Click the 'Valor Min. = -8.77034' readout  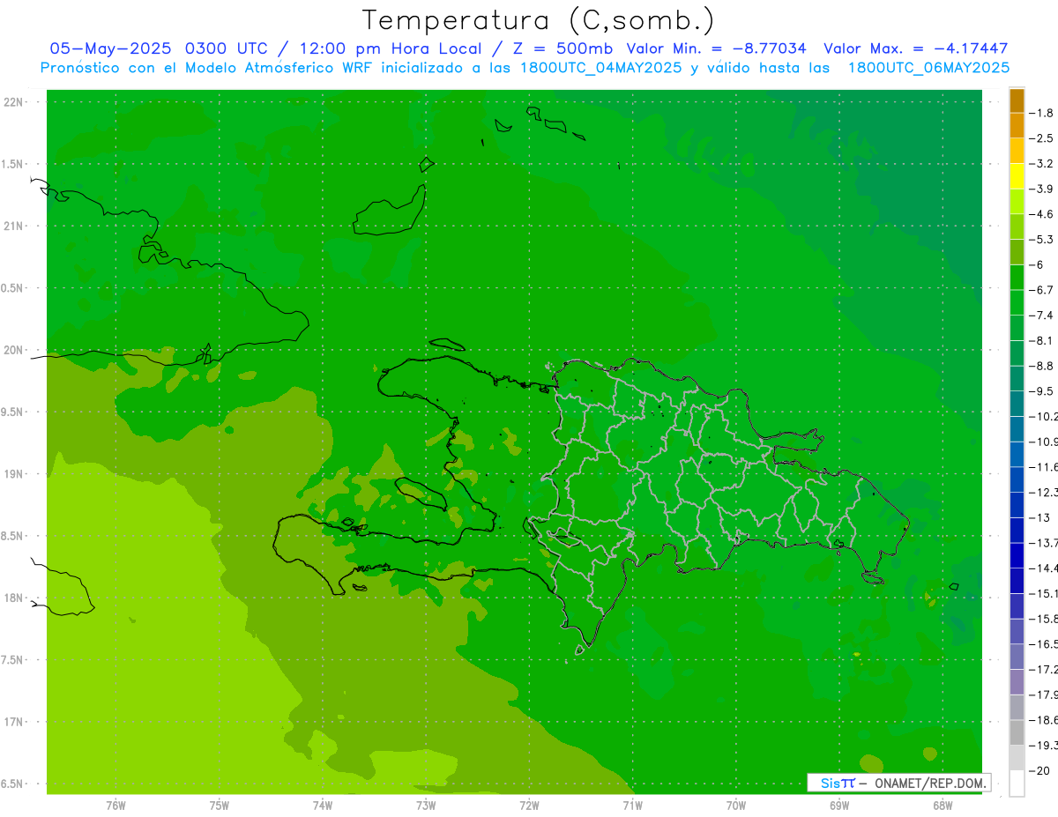pos(716,48)
